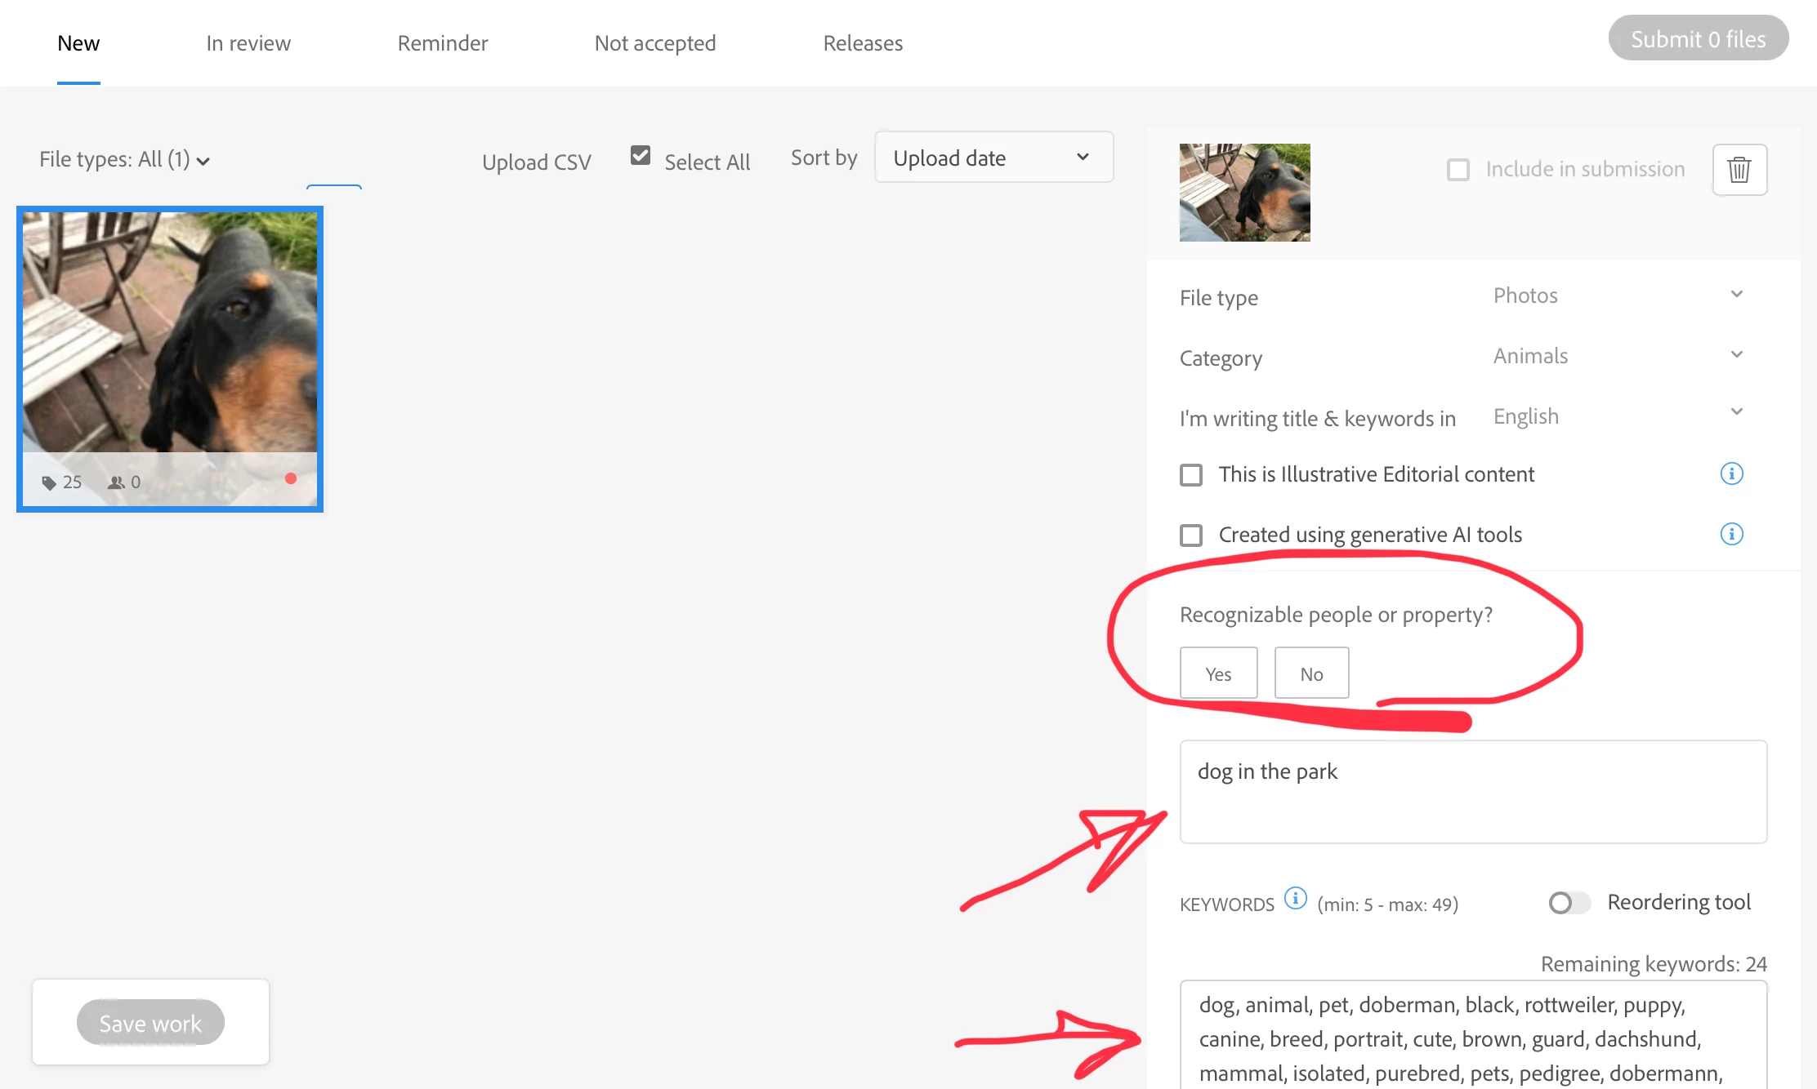Check Created using generative AI tools
Viewport: 1817px width, 1089px height.
pos(1191,535)
